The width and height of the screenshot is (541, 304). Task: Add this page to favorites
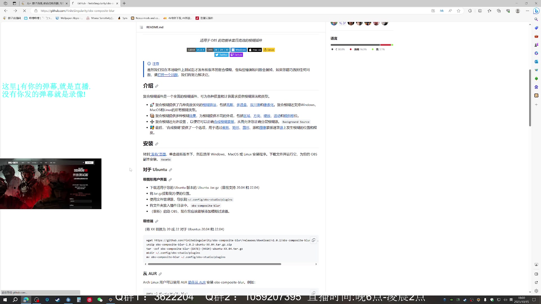458,11
